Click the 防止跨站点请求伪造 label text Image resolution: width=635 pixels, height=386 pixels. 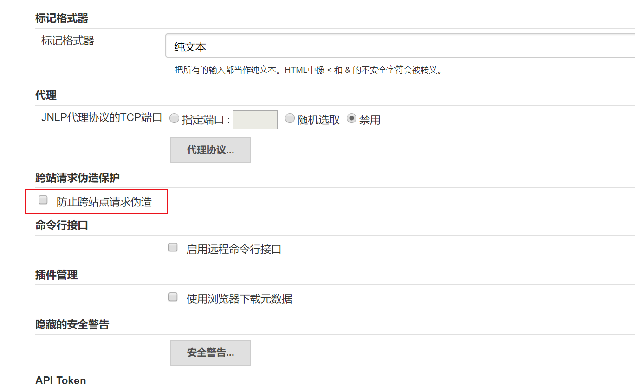[104, 202]
